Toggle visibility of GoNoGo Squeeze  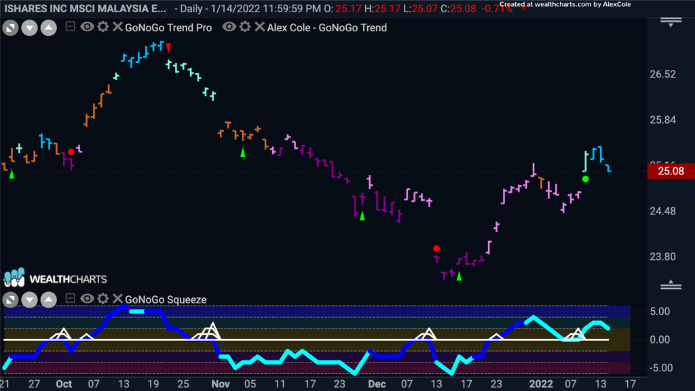(87, 299)
